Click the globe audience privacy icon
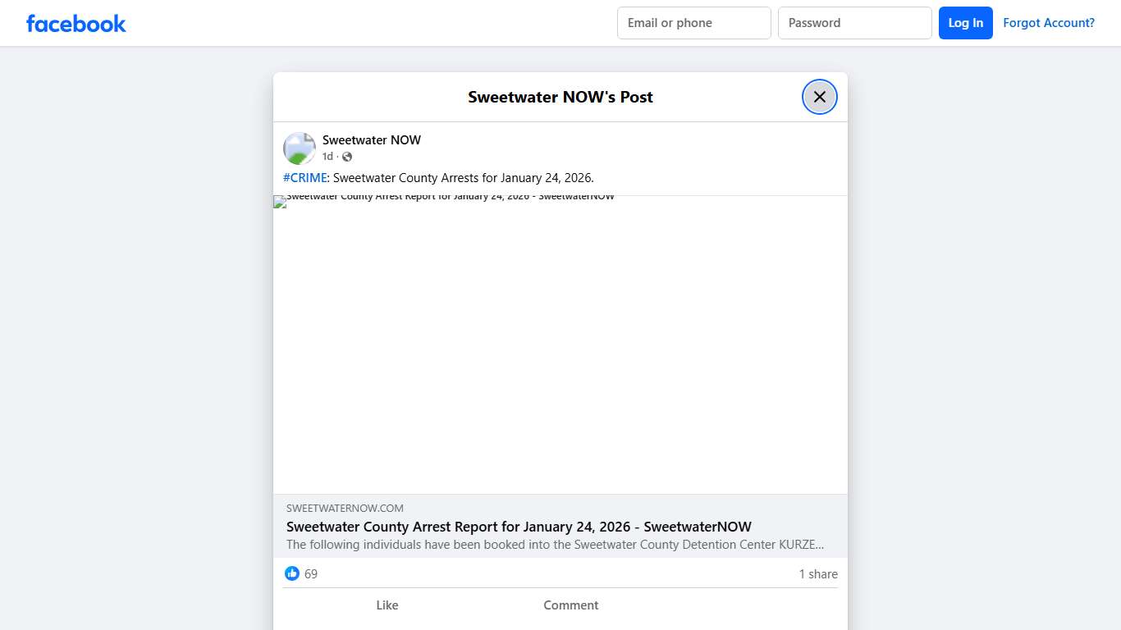This screenshot has width=1121, height=630. [347, 156]
